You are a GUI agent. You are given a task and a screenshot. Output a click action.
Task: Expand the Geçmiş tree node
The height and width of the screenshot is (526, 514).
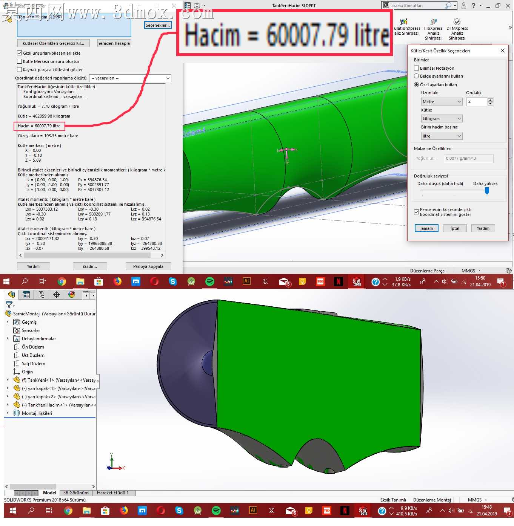8,322
